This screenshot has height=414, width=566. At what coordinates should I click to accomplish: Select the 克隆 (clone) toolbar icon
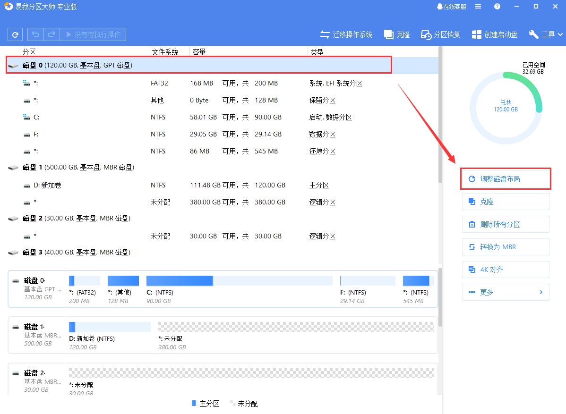tap(396, 34)
